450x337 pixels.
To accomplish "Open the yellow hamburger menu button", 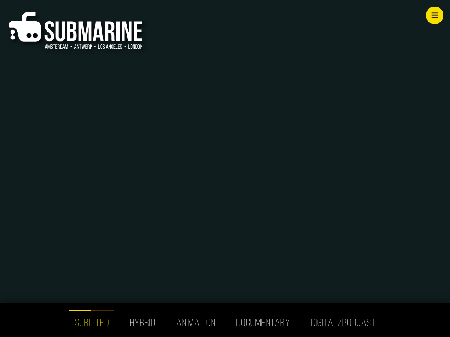I will point(434,15).
